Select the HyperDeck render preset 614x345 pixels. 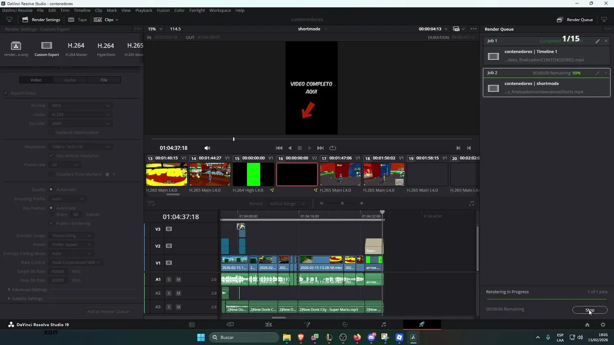[x=106, y=49]
